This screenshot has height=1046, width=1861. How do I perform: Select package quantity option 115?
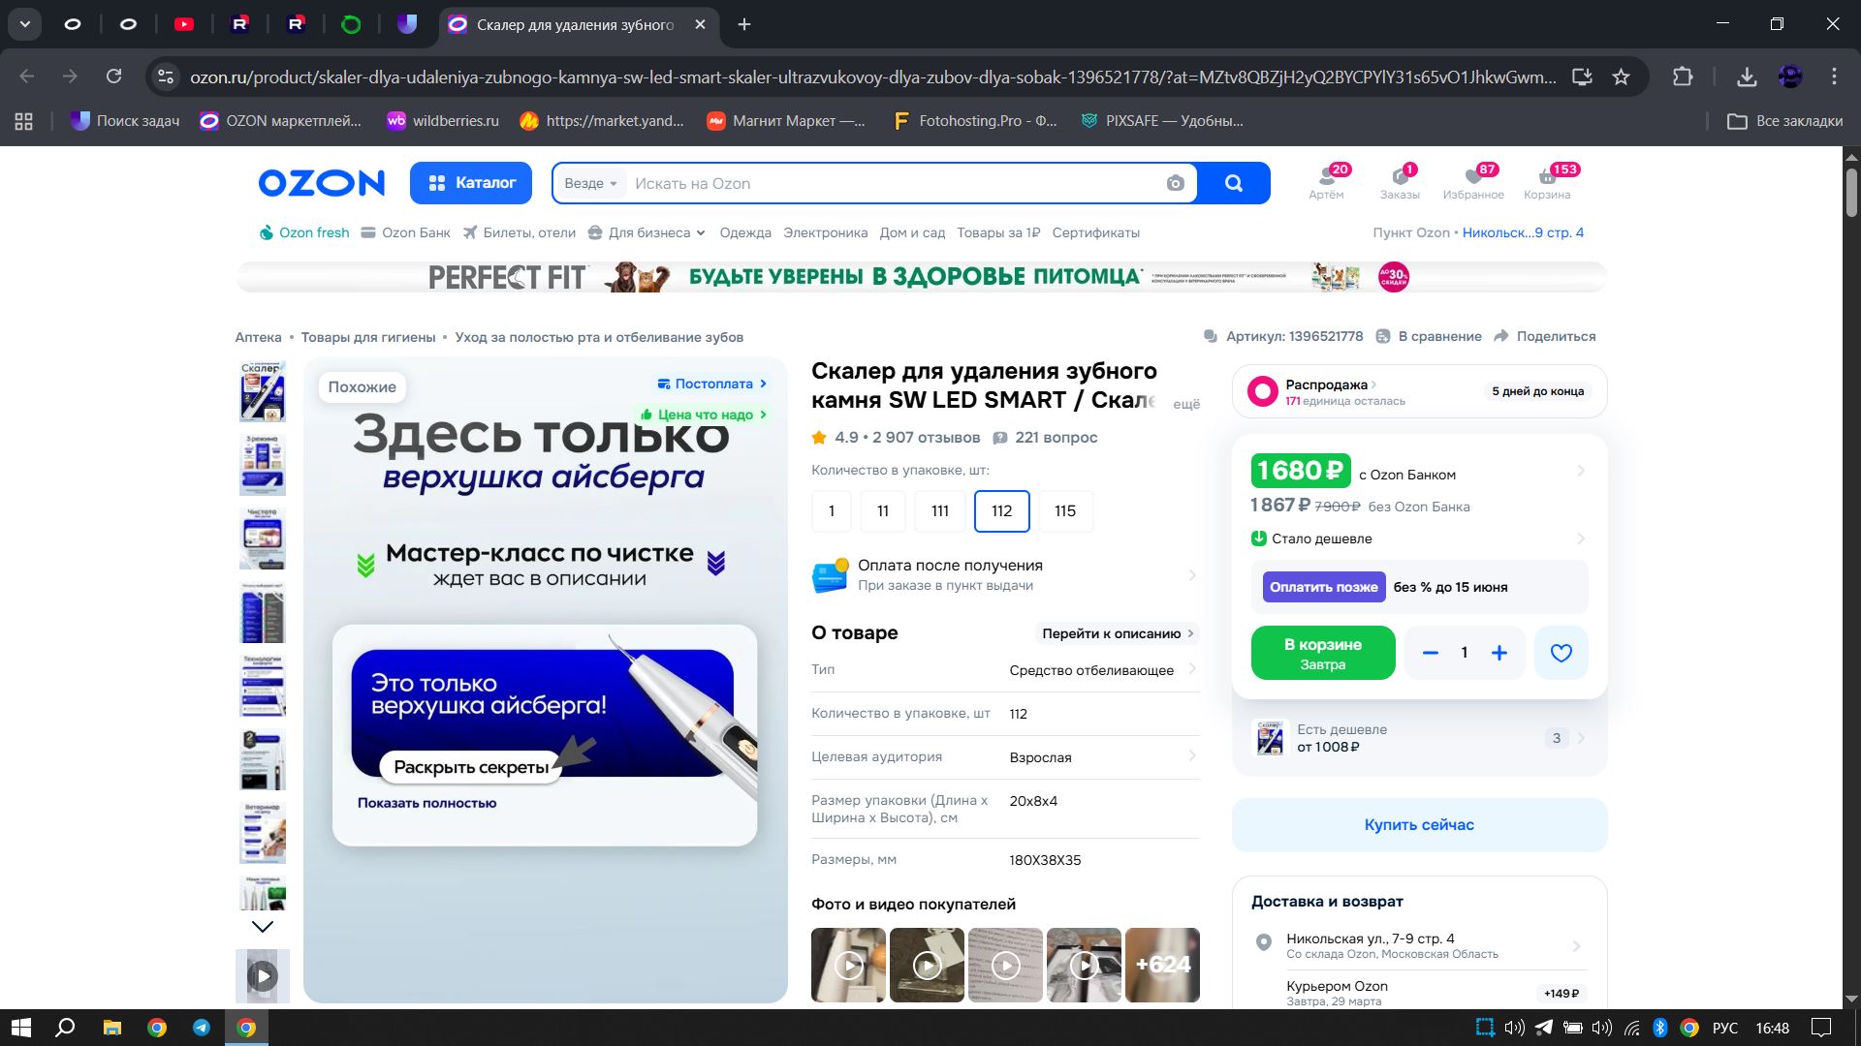[1064, 510]
